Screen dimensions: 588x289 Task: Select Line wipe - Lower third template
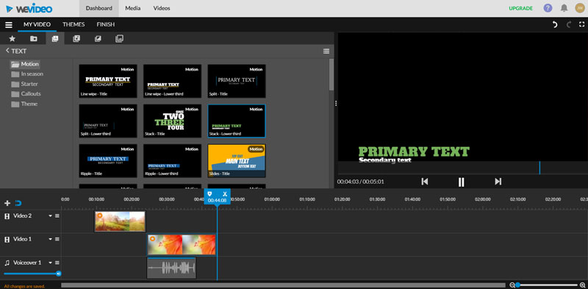tap(173, 81)
